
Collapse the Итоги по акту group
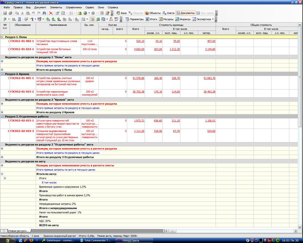2,174
